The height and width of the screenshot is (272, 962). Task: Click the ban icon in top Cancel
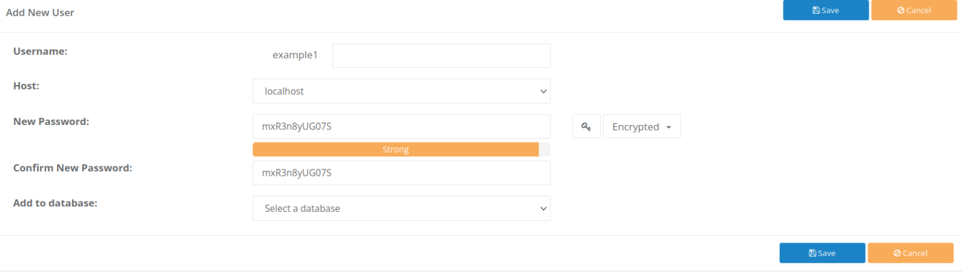coord(901,11)
